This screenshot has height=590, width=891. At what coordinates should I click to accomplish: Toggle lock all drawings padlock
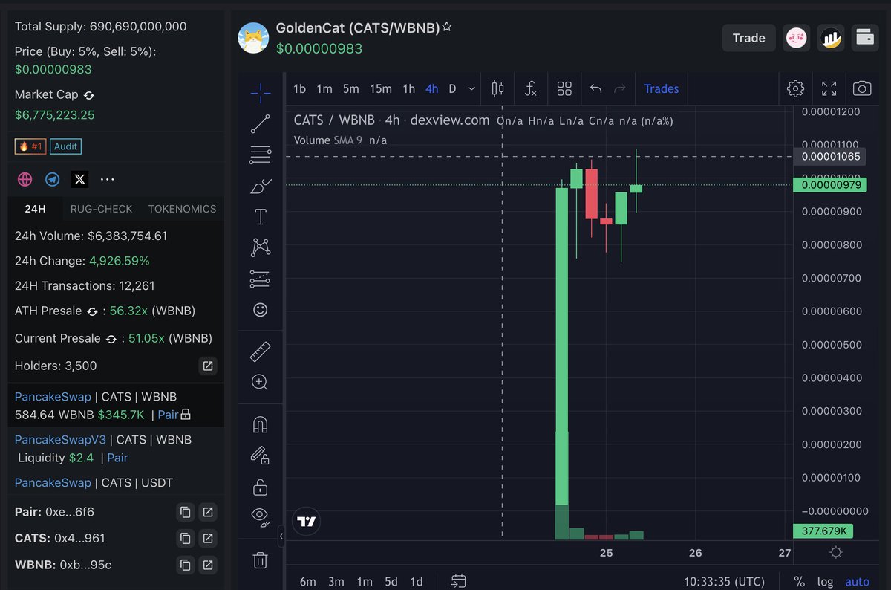pyautogui.click(x=261, y=487)
